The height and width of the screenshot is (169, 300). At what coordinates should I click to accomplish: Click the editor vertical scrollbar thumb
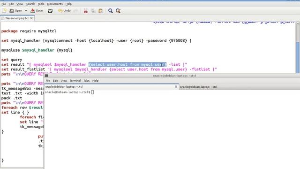[298, 57]
